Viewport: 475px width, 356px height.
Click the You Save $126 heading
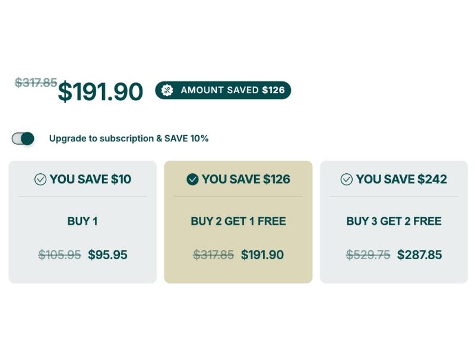point(246,179)
